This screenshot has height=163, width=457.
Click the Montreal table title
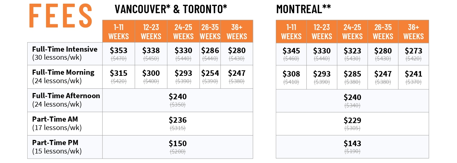[x=303, y=9]
